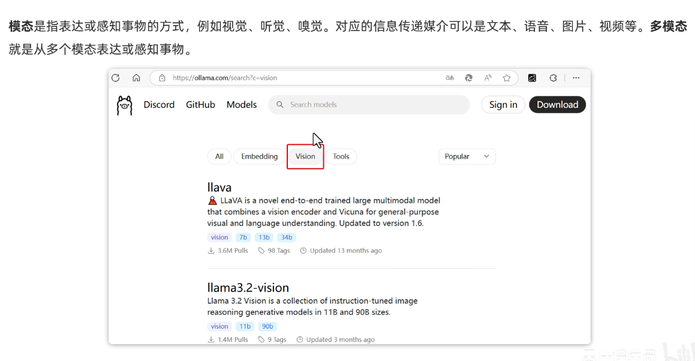Open the GitHub link
Viewport: 695px width, 361px height.
pos(200,105)
